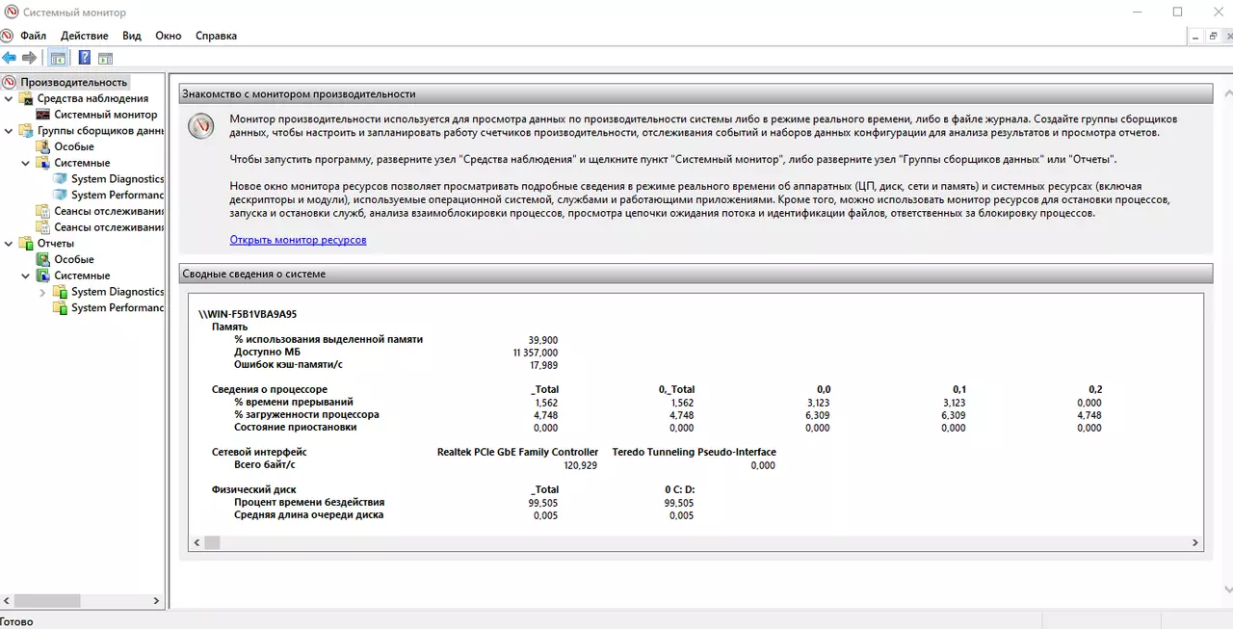1233x629 pixels.
Task: Open the Файл menu
Action: pos(33,36)
